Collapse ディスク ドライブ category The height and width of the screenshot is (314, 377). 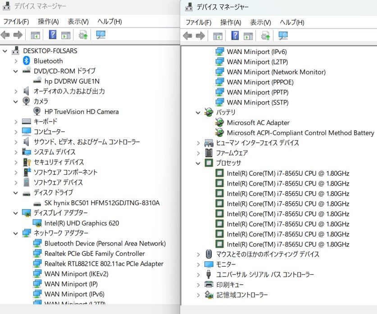16,193
